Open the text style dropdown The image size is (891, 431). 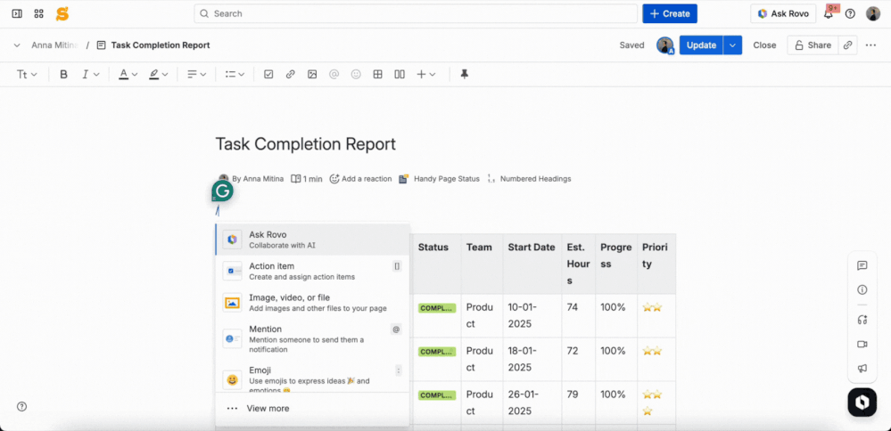click(x=27, y=75)
